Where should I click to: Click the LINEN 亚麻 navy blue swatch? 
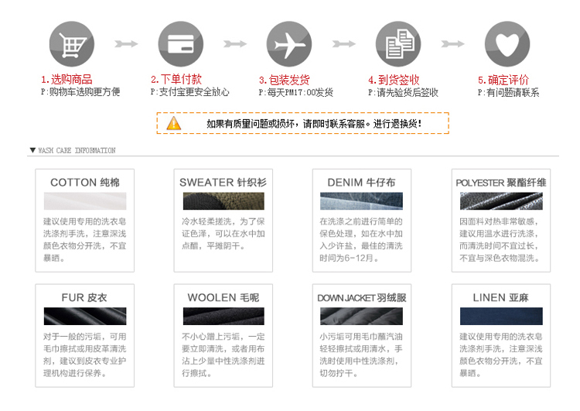pos(501,316)
